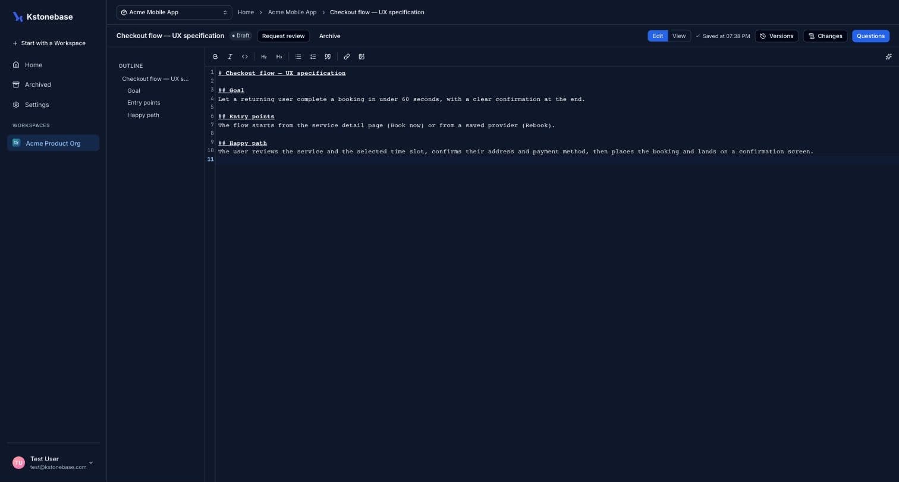Click the document title line in the editor

(282, 73)
